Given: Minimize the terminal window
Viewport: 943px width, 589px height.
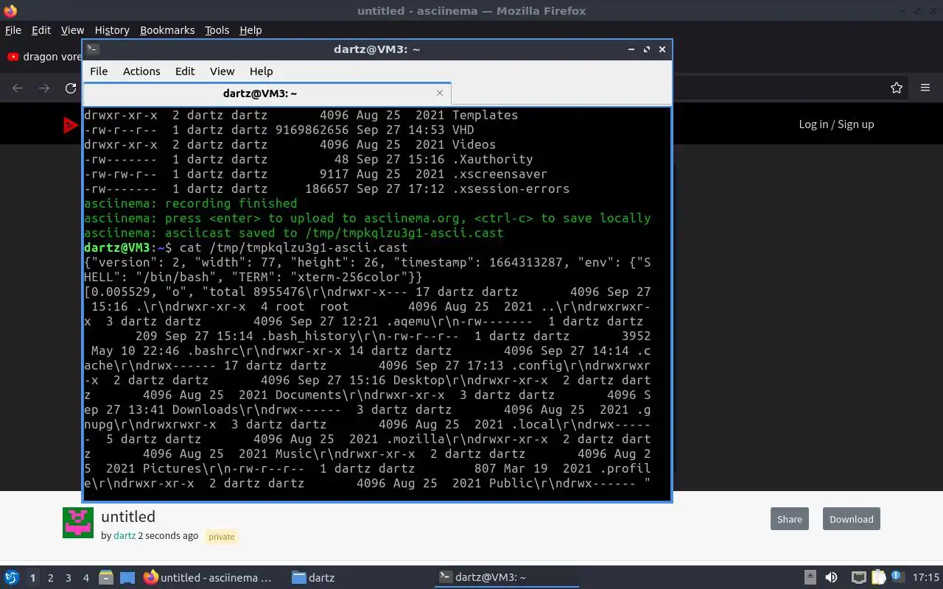Looking at the screenshot, I should (631, 49).
